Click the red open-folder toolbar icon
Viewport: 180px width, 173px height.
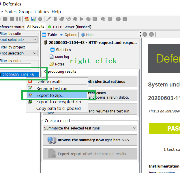tap(27, 19)
